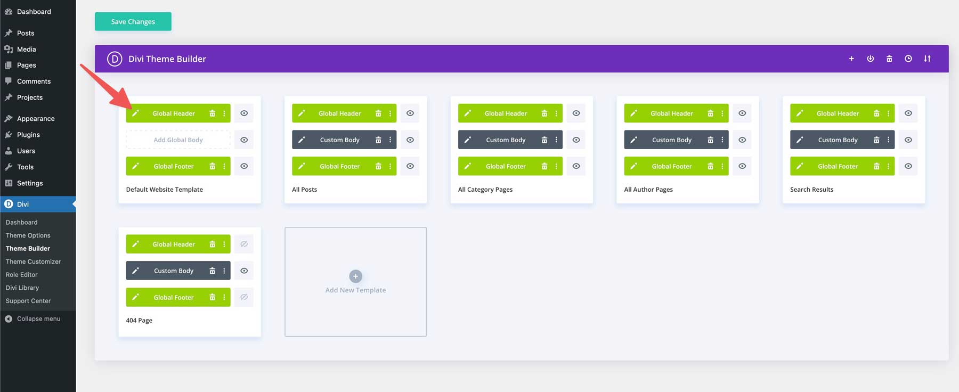
Task: Edit Global Footer pencil in All Category Pages
Action: point(468,166)
